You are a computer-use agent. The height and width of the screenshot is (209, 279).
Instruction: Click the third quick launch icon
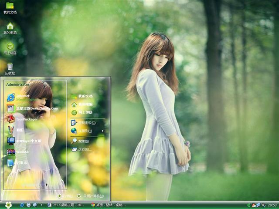[35, 205]
